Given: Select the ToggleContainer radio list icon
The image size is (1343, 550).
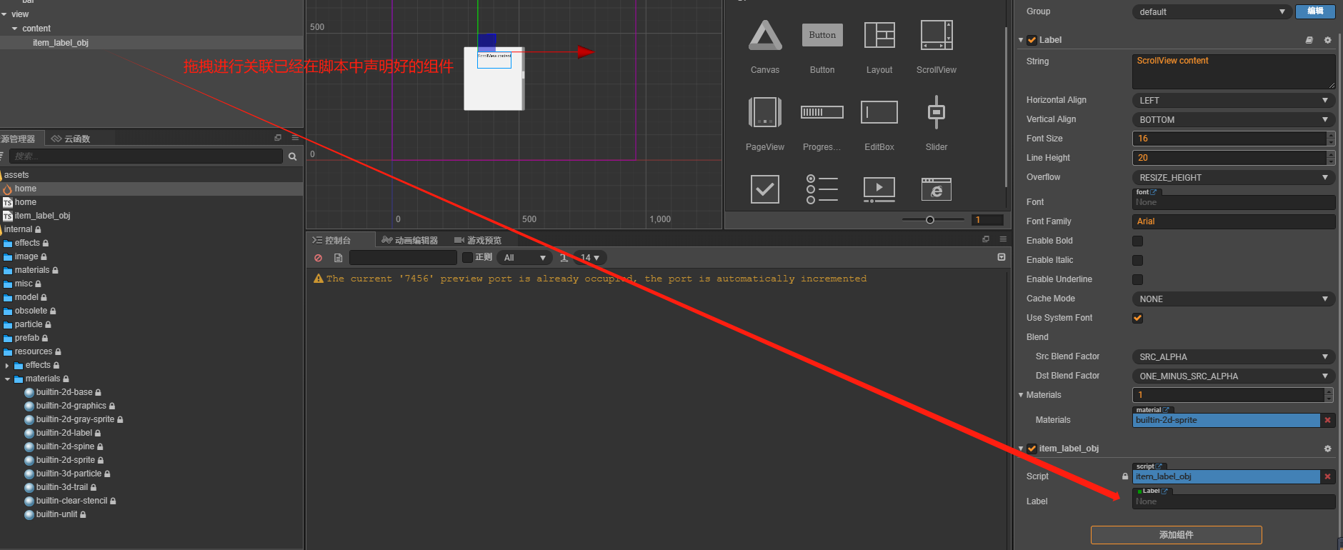Looking at the screenshot, I should (822, 189).
